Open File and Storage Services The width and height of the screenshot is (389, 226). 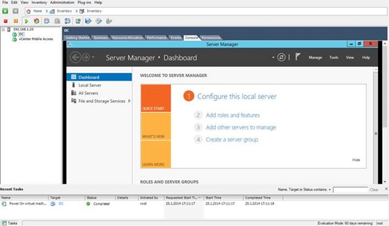102,101
